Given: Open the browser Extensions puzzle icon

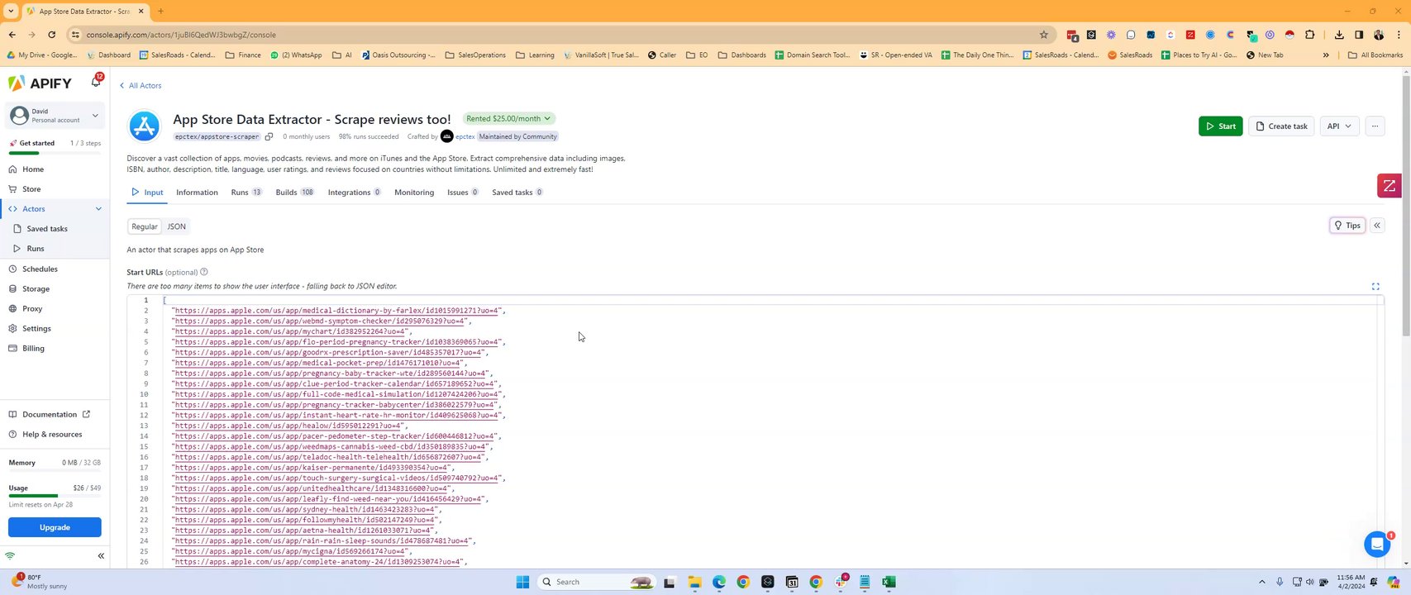Looking at the screenshot, I should click(x=1309, y=35).
